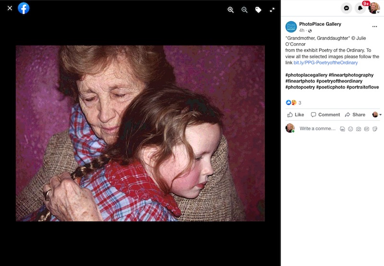This screenshot has height=266, width=384.
Task: Click the tag photo icon
Action: pos(258,10)
